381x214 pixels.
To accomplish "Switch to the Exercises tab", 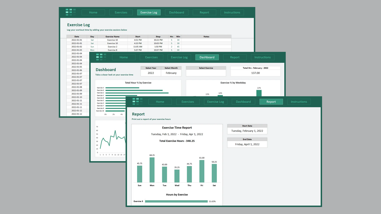I will click(x=187, y=102).
